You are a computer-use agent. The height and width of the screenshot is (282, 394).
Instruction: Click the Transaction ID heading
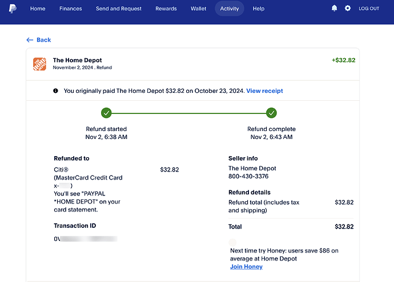75,226
